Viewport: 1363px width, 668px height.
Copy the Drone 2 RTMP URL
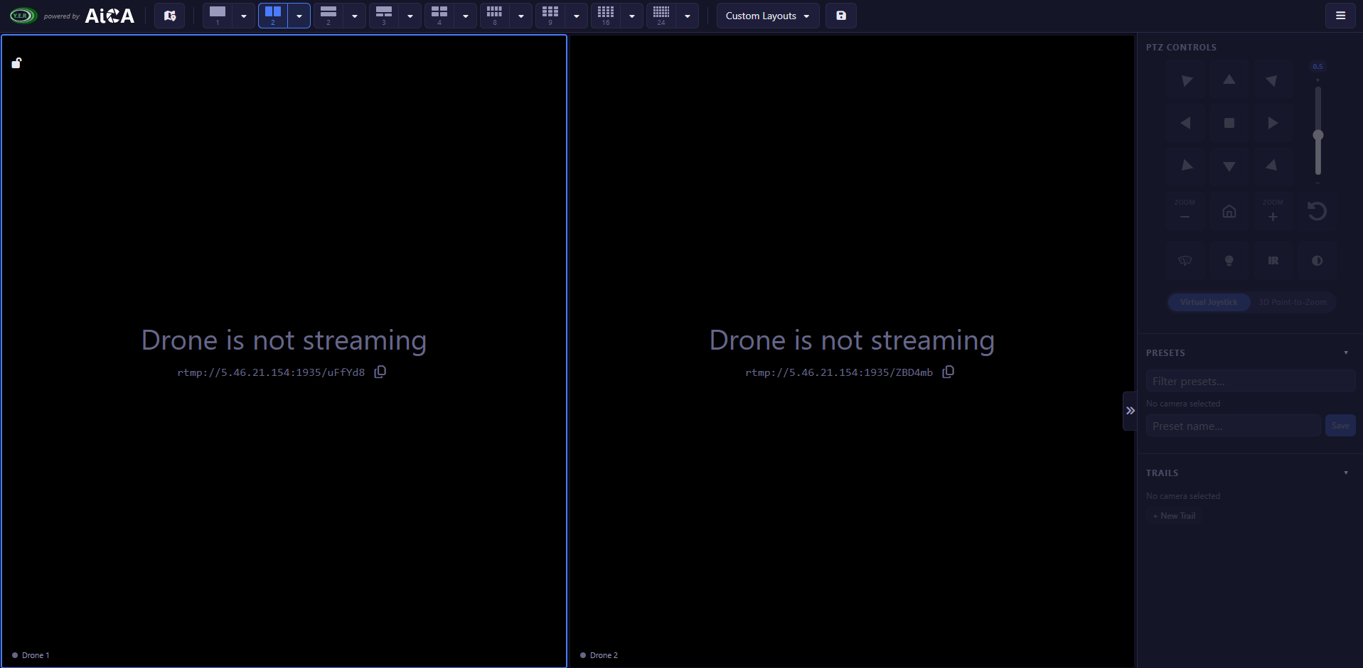[x=948, y=372]
